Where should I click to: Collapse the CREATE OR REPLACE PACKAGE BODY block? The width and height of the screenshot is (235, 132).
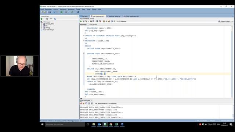click(x=84, y=36)
